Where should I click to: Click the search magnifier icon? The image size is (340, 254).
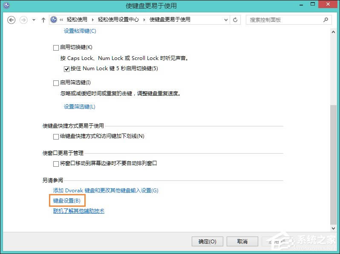tap(326, 20)
